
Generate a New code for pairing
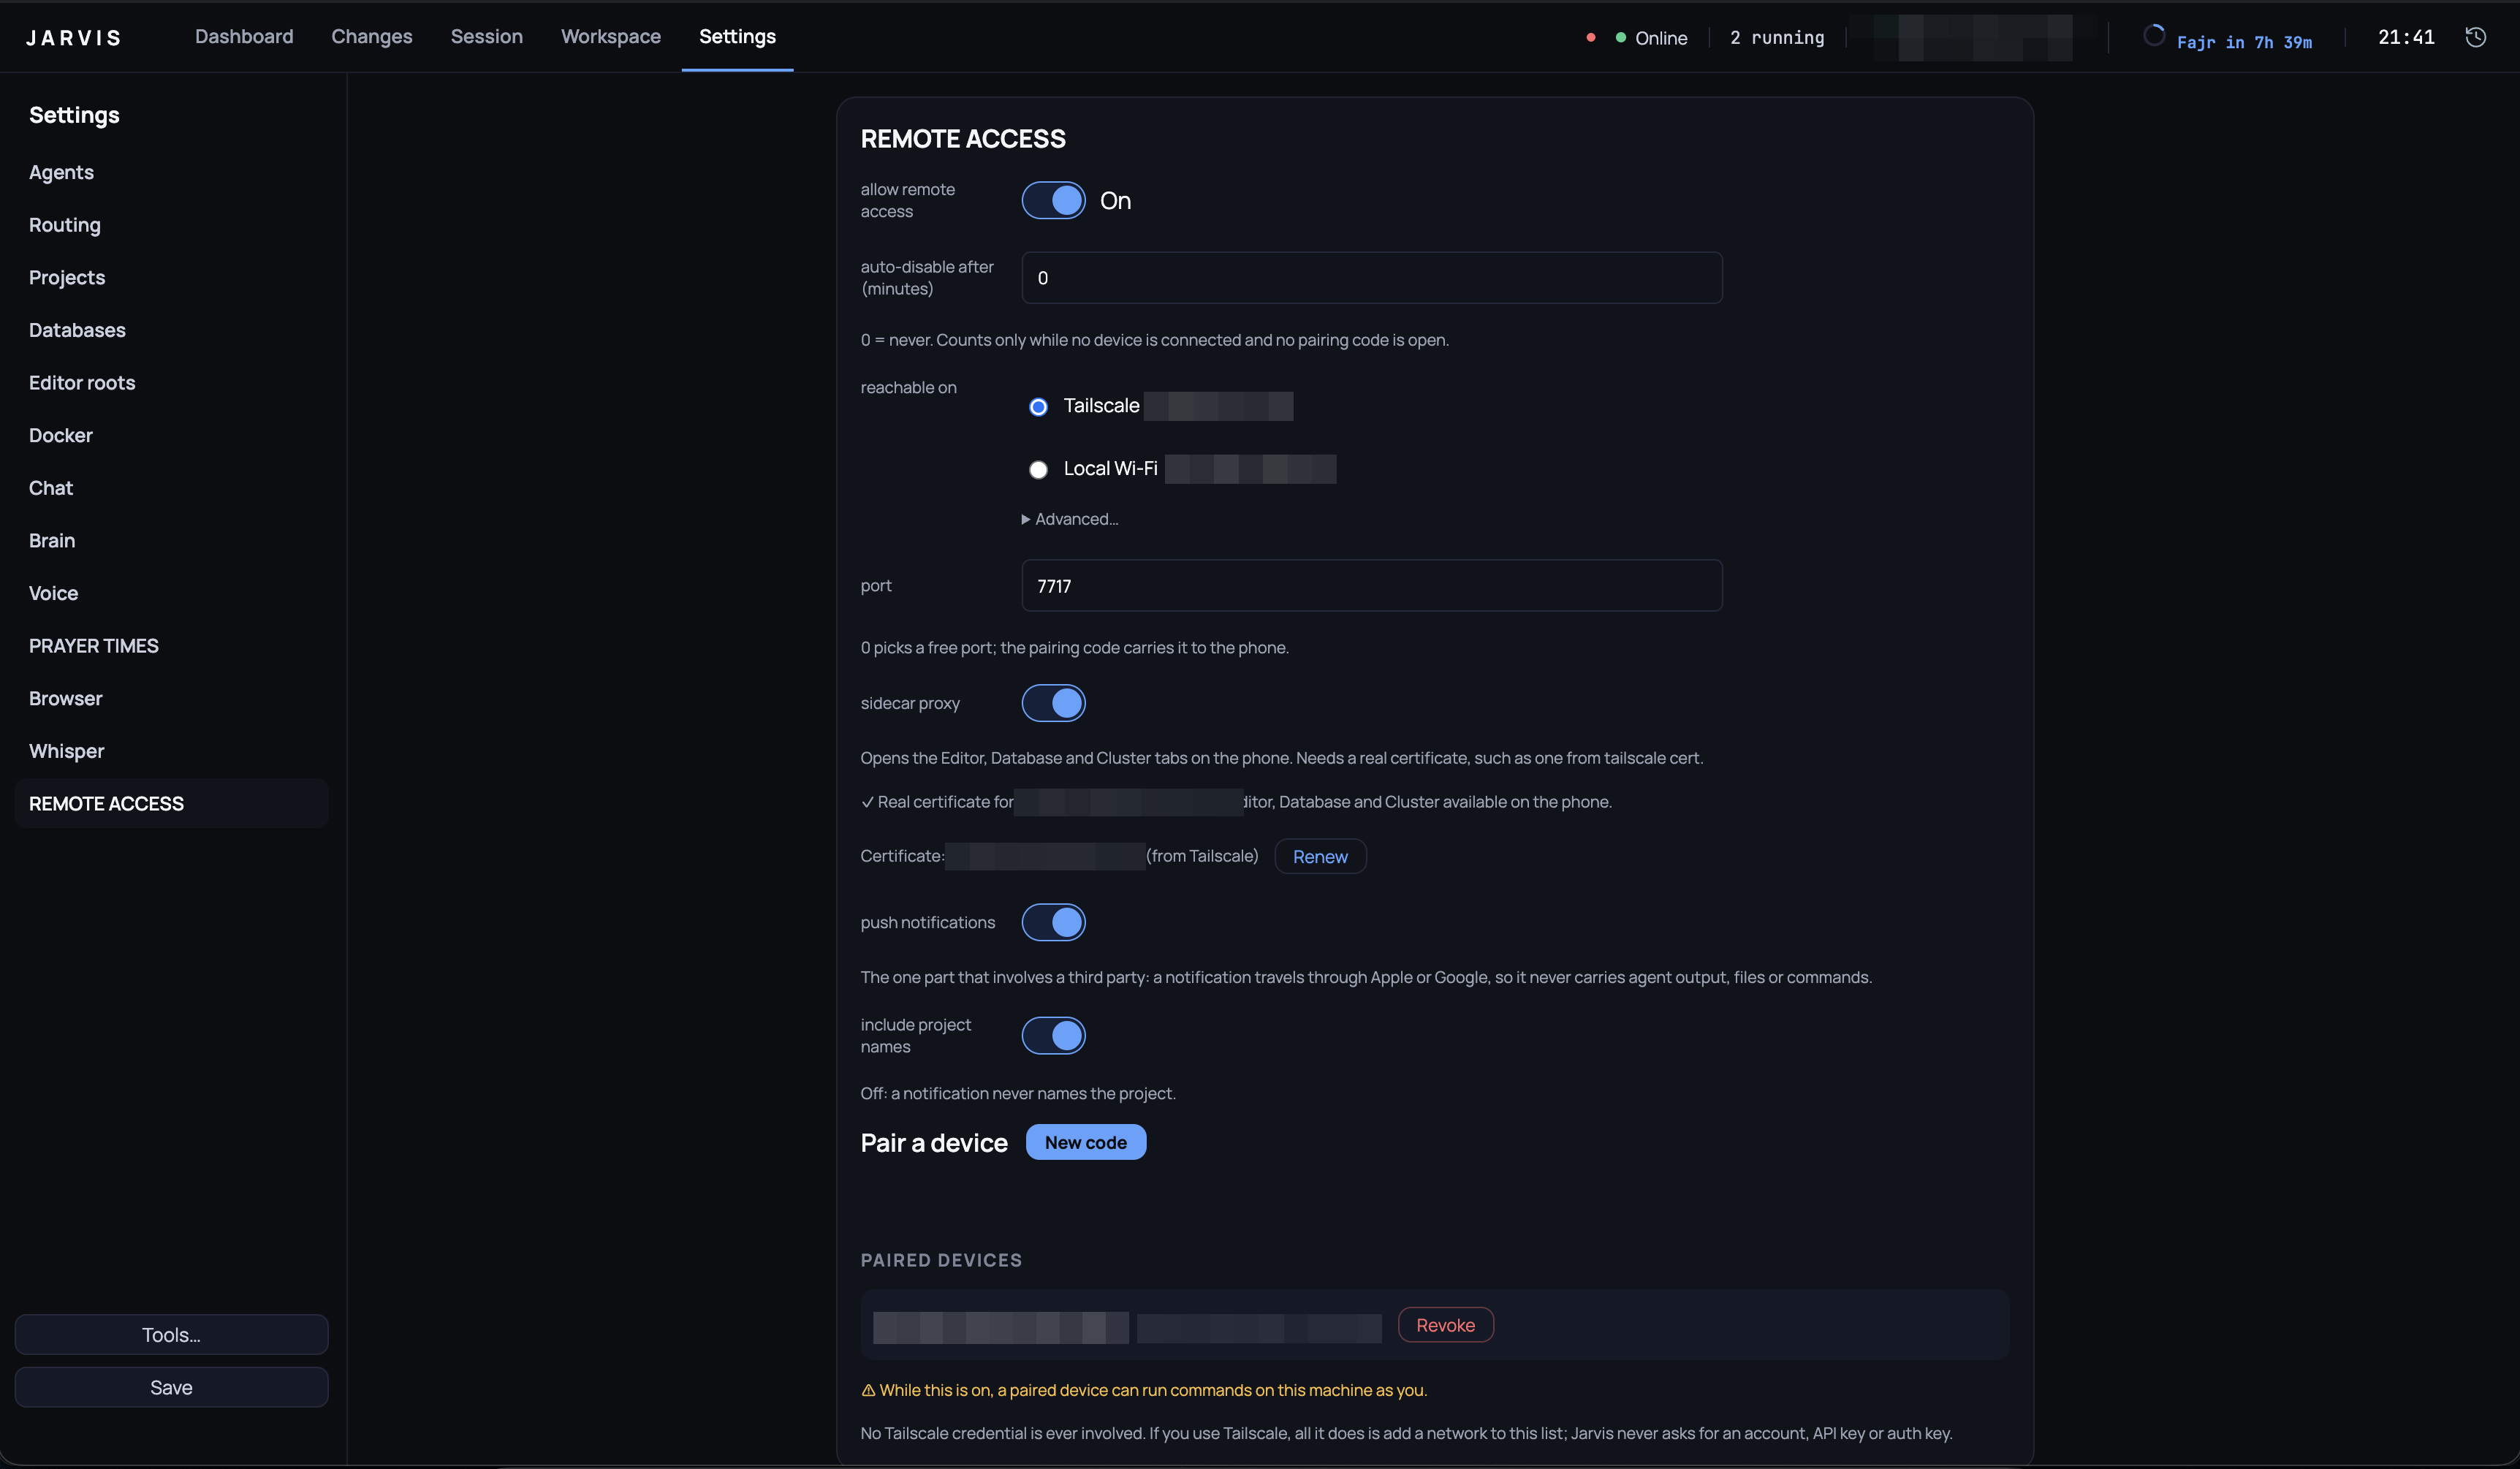point(1085,1142)
